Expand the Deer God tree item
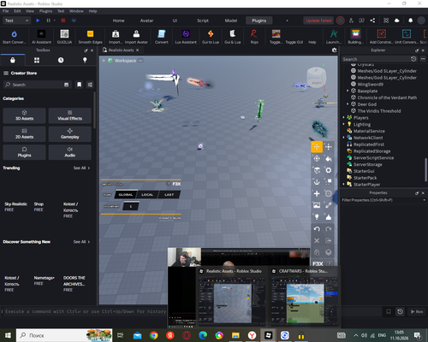This screenshot has height=342, width=428. (348, 104)
